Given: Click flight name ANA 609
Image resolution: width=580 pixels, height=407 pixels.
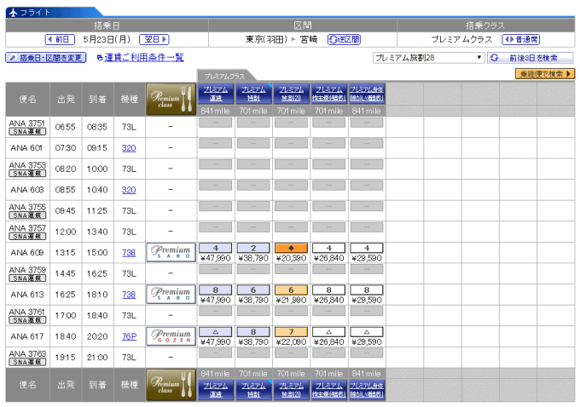Looking at the screenshot, I should pyautogui.click(x=27, y=253).
